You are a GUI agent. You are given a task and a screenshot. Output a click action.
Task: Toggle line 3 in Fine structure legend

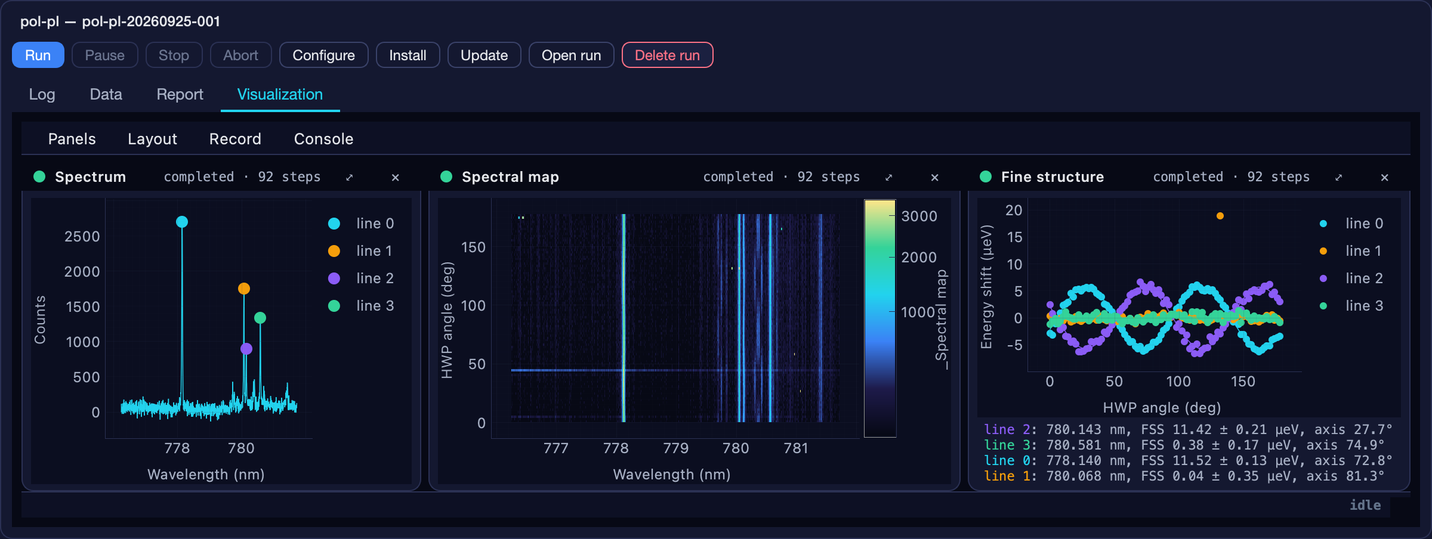(1351, 306)
